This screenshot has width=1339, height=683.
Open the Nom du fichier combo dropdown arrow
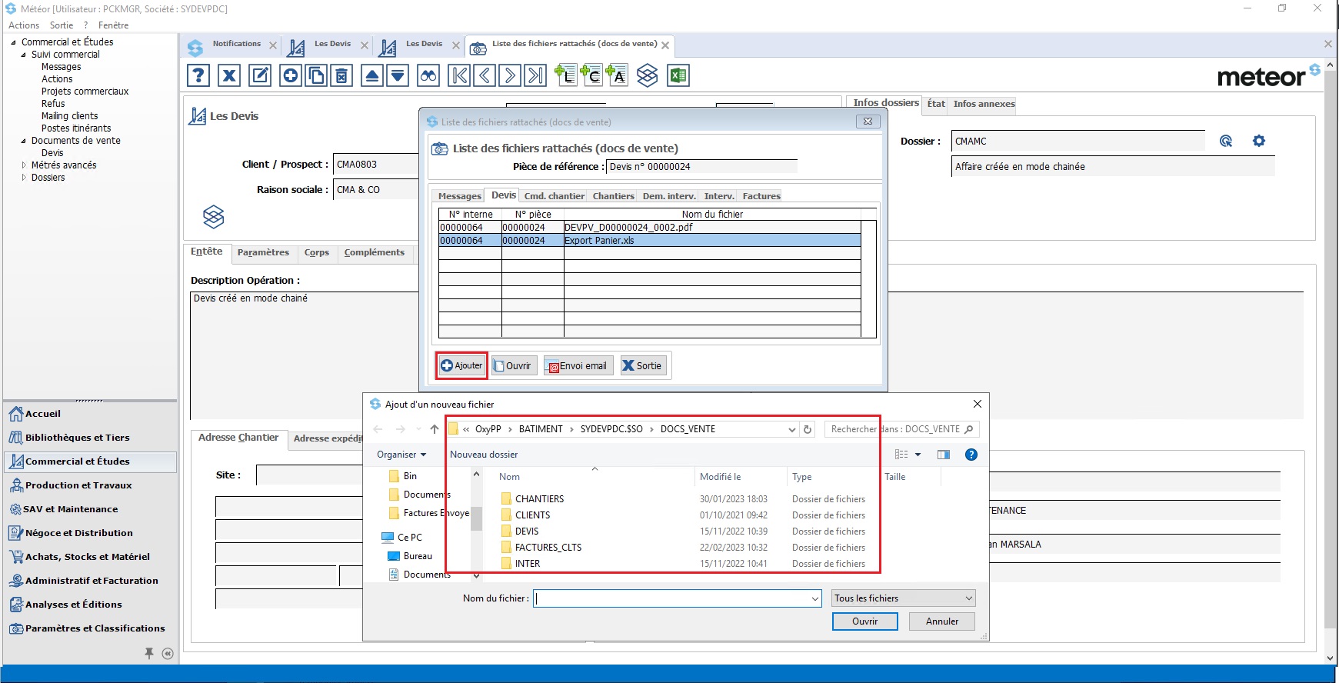tap(815, 598)
